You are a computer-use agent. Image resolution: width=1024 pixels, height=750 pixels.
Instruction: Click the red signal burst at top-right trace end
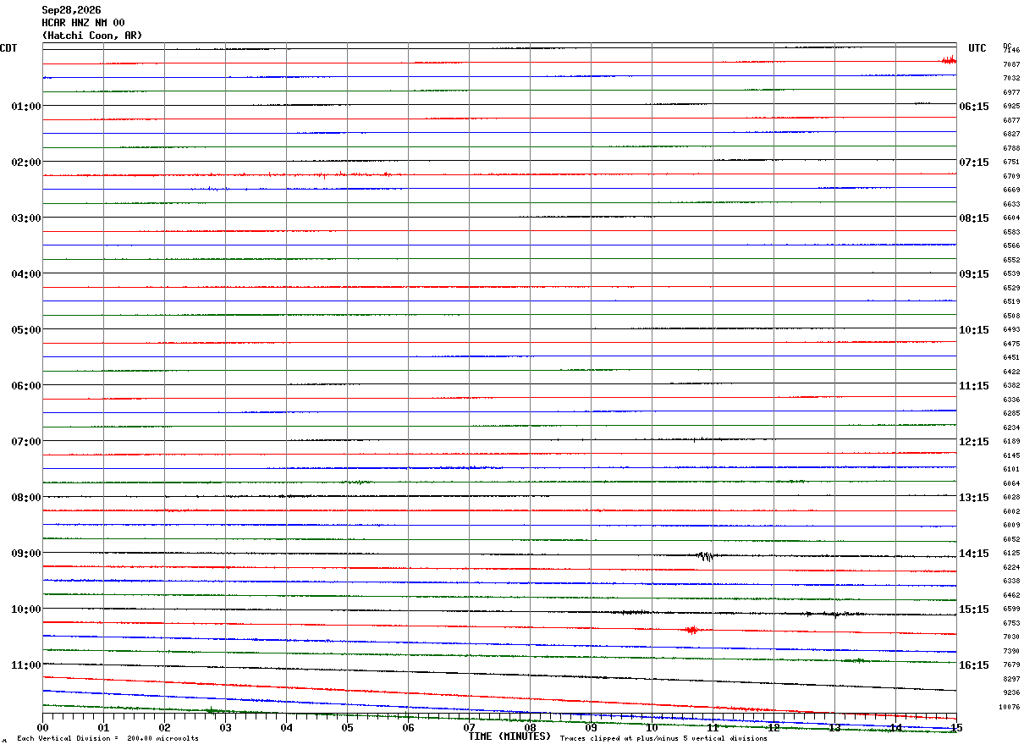(x=949, y=59)
